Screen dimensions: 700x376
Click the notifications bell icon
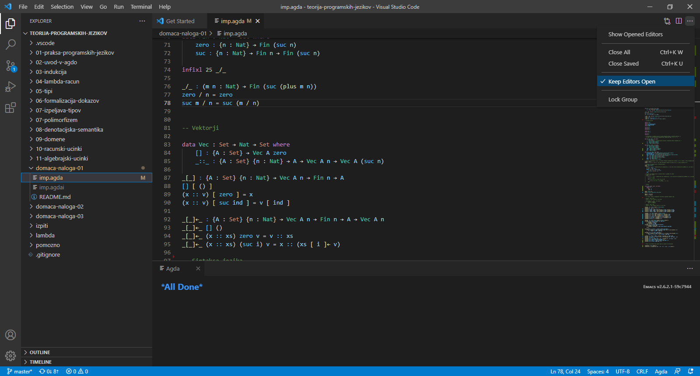pos(691,371)
